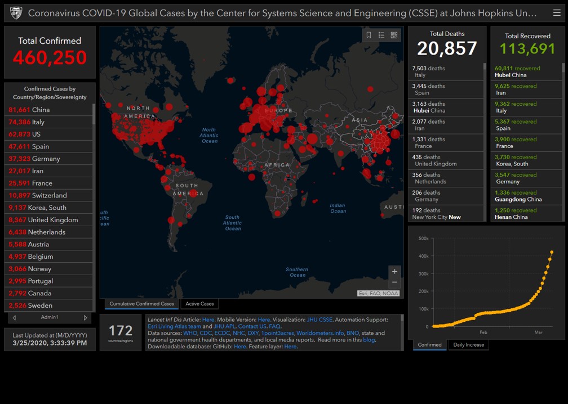
Task: Select the Daily Increase chart tab
Action: click(x=469, y=345)
